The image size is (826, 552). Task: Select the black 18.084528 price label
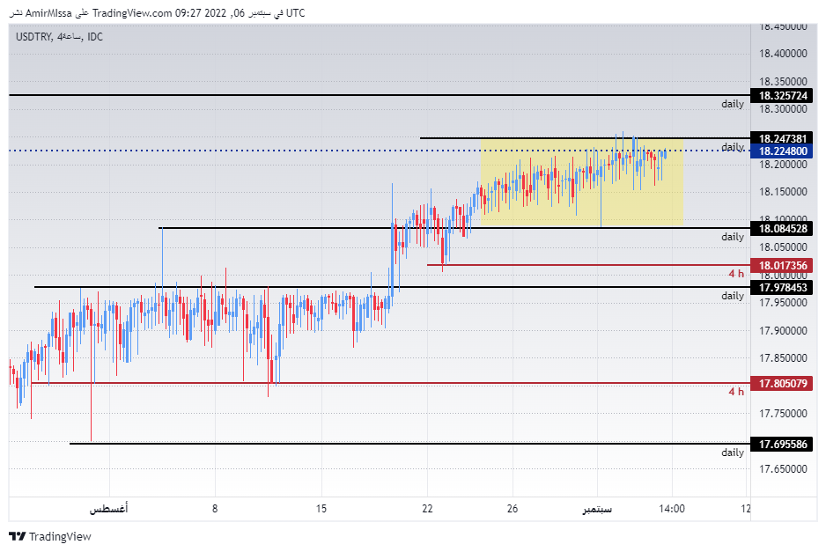(782, 229)
